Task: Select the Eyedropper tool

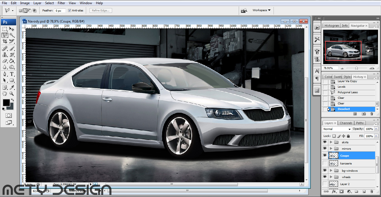Action: (12, 87)
